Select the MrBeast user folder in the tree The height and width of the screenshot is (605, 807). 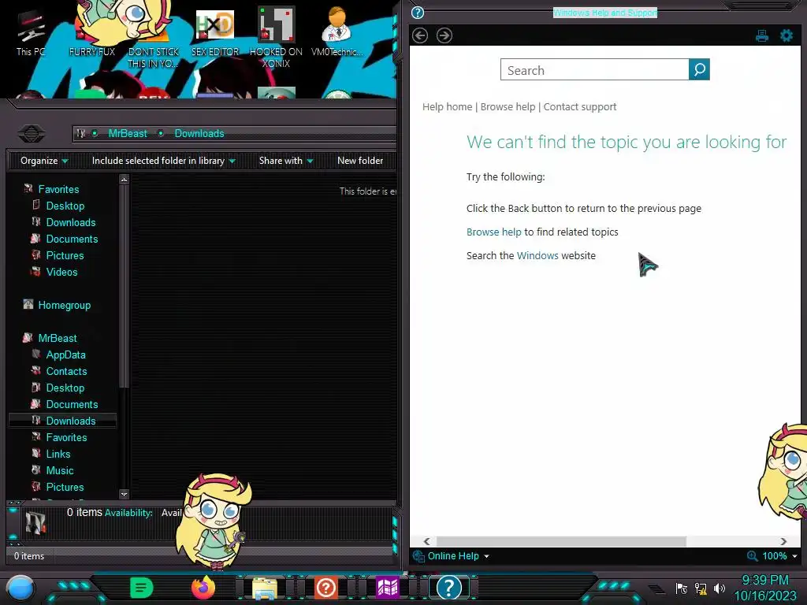click(x=57, y=338)
